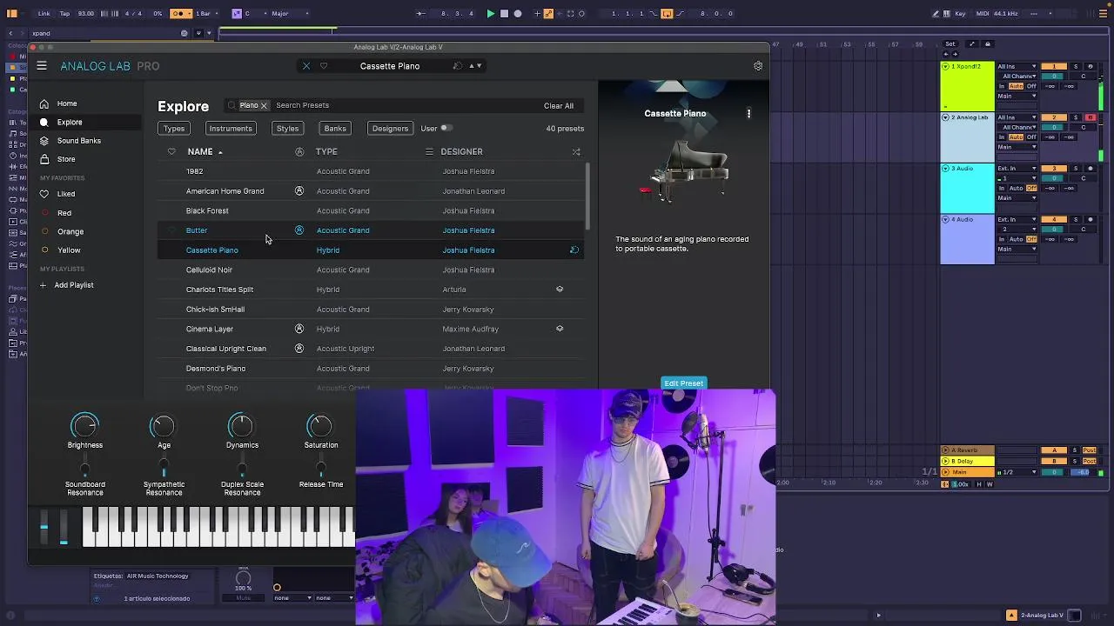Viewport: 1114px width, 626px height.
Task: Toggle track activator on 2 Analog Lab
Action: (1054, 117)
